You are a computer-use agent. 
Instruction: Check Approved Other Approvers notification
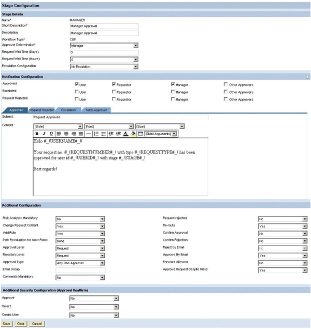point(225,84)
